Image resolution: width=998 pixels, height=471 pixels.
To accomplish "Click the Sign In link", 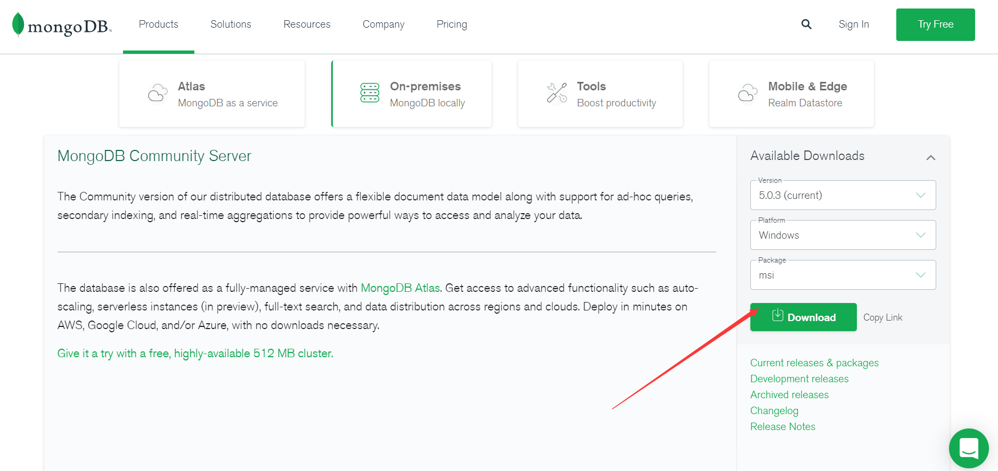I will tap(854, 24).
